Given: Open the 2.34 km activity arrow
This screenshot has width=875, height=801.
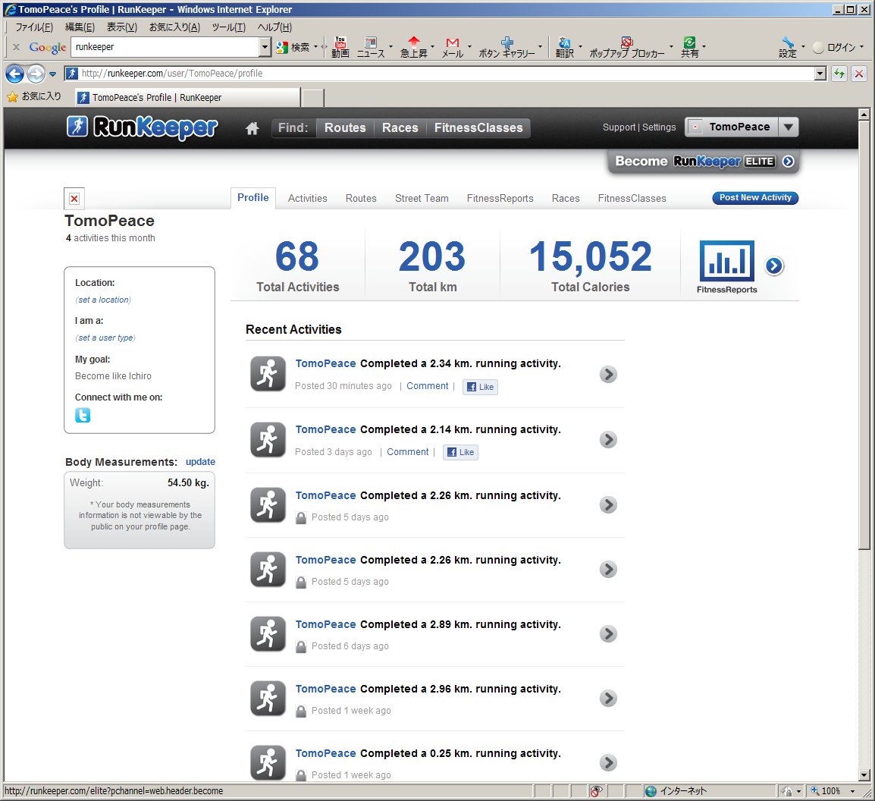Looking at the screenshot, I should tap(607, 374).
